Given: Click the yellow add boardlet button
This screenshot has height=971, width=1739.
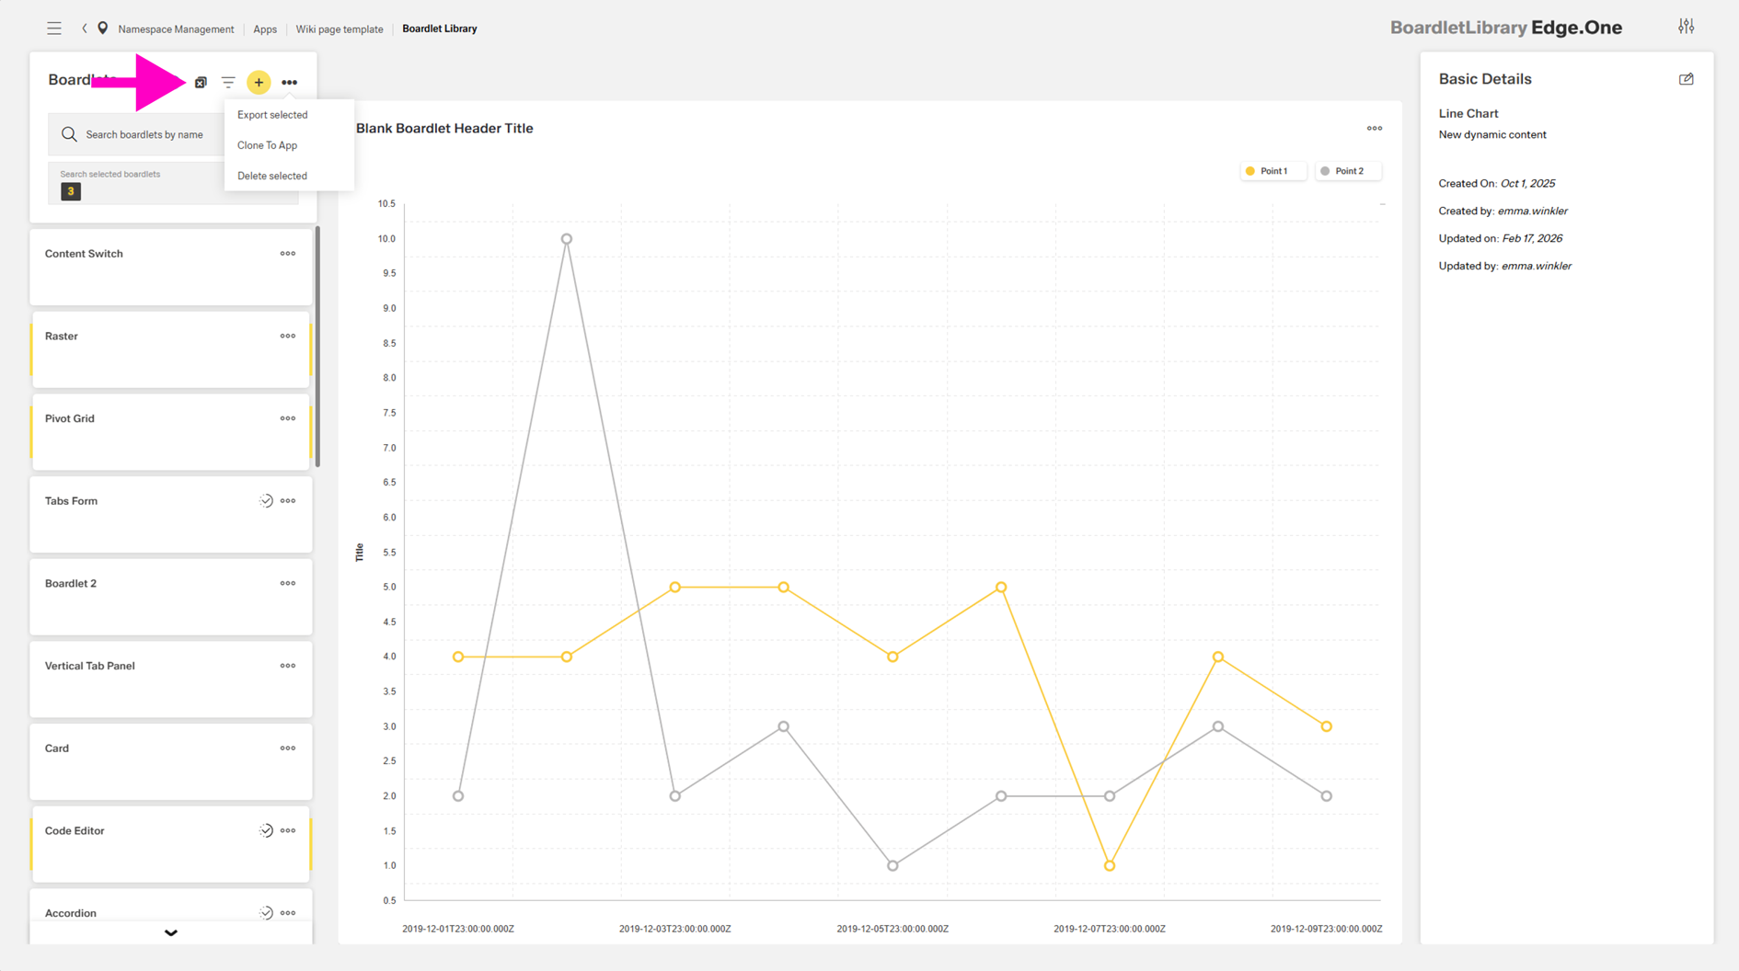Looking at the screenshot, I should 259,83.
